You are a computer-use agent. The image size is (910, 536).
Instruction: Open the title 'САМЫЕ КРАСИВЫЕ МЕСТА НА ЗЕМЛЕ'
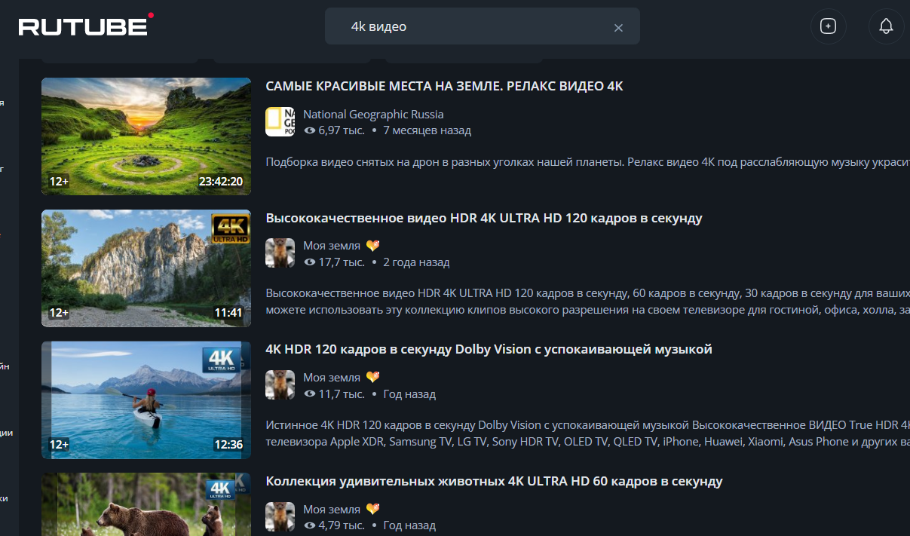point(444,86)
